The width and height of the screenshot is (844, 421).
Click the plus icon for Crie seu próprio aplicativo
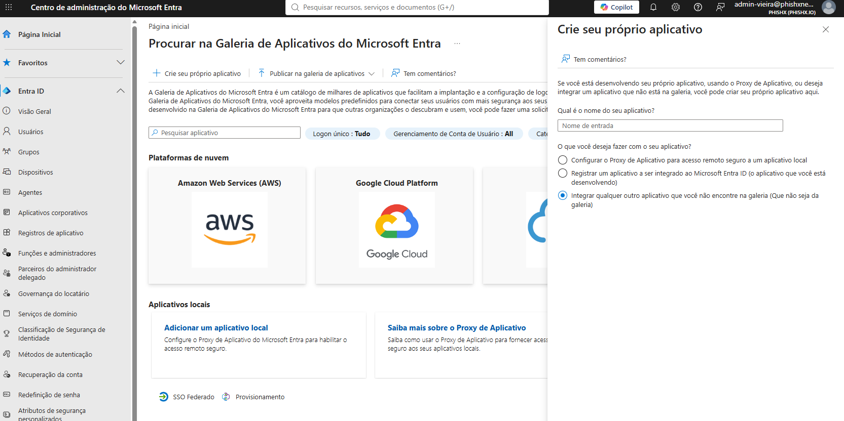click(x=157, y=73)
